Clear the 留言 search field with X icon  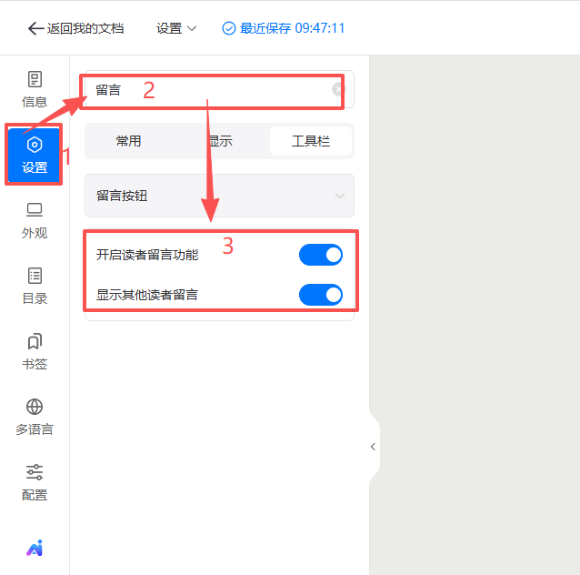pyautogui.click(x=338, y=89)
